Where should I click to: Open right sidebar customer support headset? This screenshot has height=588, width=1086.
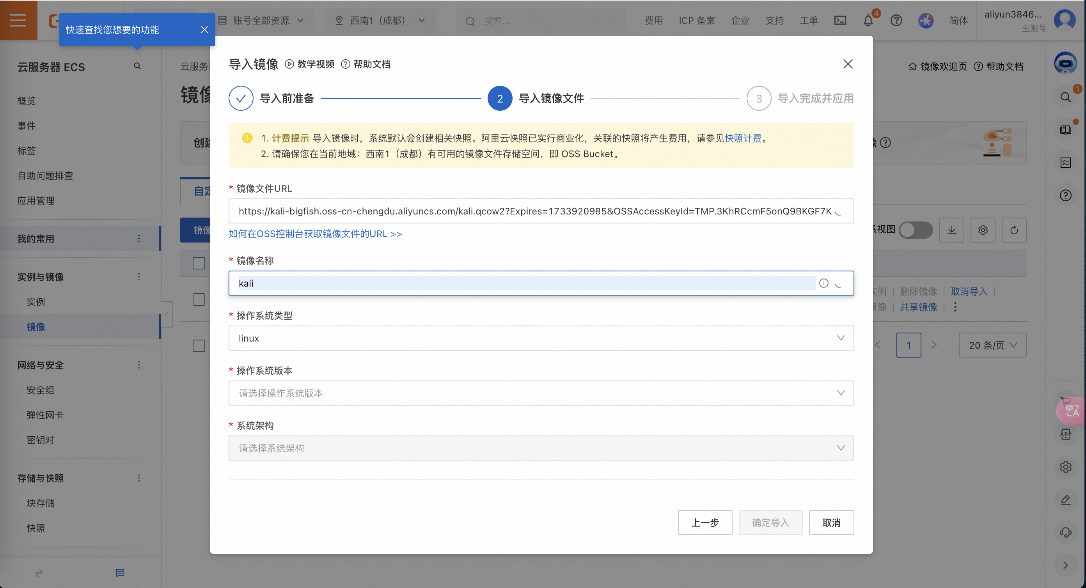click(x=1065, y=533)
